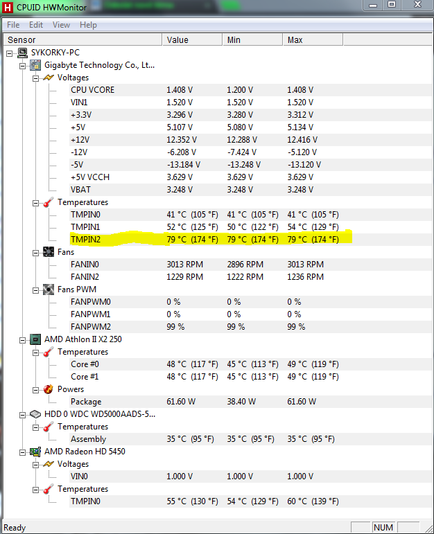Open the File menu
The width and height of the screenshot is (434, 534).
coord(13,25)
